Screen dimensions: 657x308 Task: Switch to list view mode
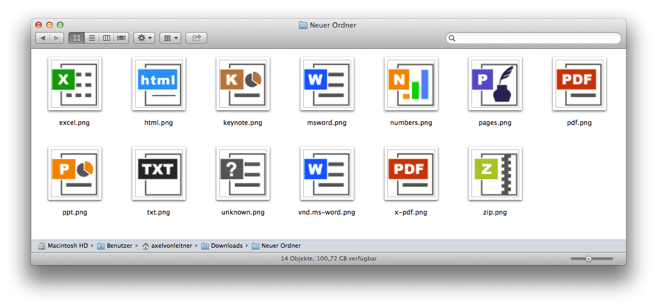tap(92, 38)
